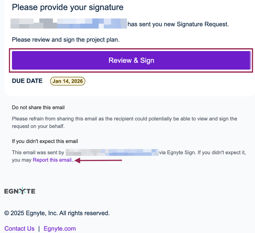
Task: Click the blurred sender name at top
Action: (x=68, y=23)
